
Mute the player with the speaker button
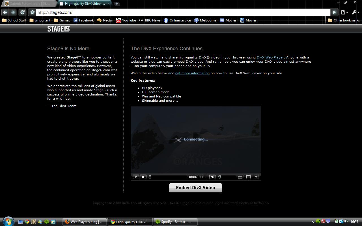coord(212,177)
